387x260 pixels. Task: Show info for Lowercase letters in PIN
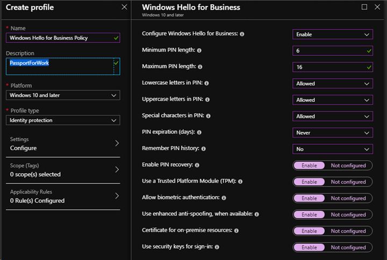(206, 83)
